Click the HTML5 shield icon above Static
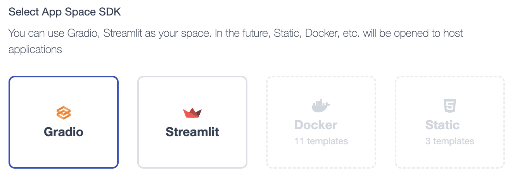 tap(450, 106)
